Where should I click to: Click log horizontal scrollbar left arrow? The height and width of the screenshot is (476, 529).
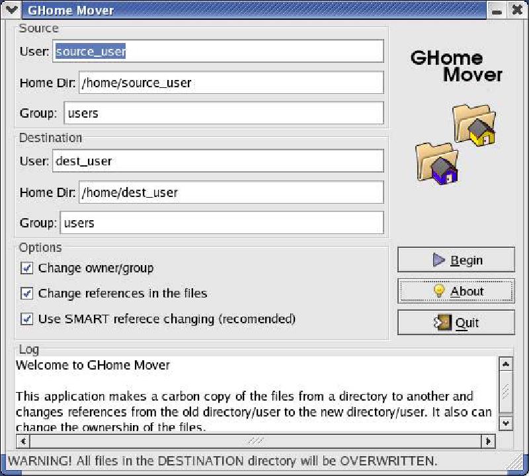pyautogui.click(x=23, y=441)
